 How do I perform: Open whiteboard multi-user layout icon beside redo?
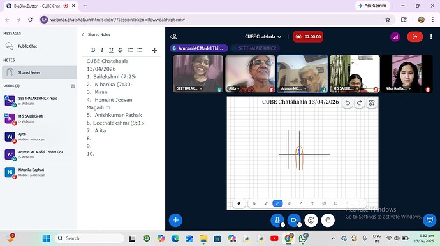click(372, 103)
